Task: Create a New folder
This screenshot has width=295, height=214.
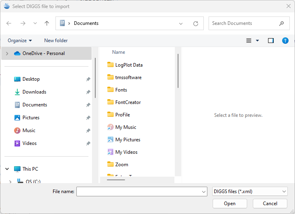Action: pyautogui.click(x=56, y=41)
